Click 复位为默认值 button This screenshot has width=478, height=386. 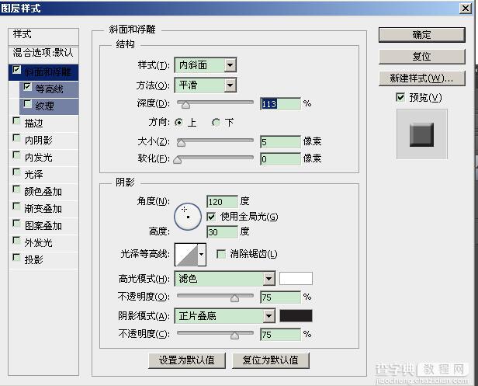(x=270, y=360)
